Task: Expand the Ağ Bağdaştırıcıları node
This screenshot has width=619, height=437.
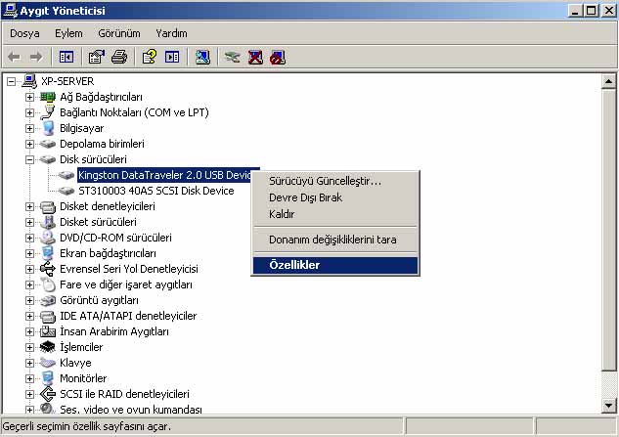Action: pyautogui.click(x=29, y=97)
